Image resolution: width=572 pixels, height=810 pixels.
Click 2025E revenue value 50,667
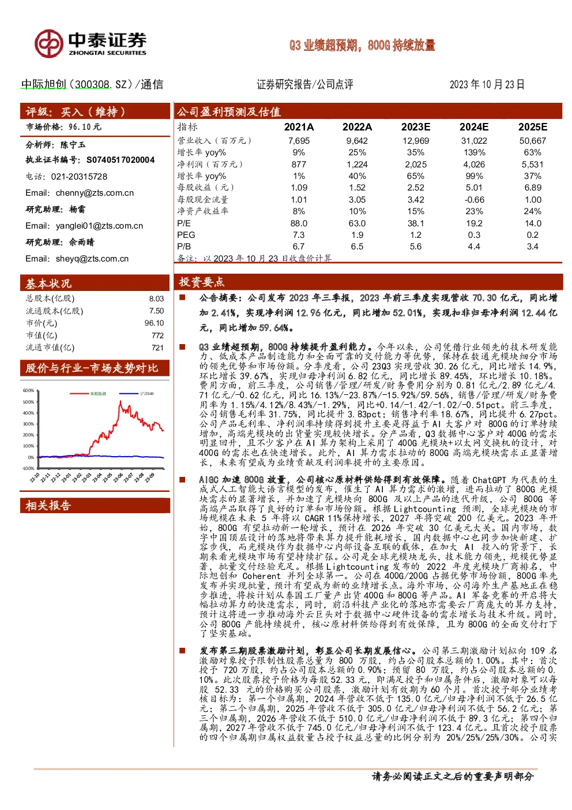point(533,141)
